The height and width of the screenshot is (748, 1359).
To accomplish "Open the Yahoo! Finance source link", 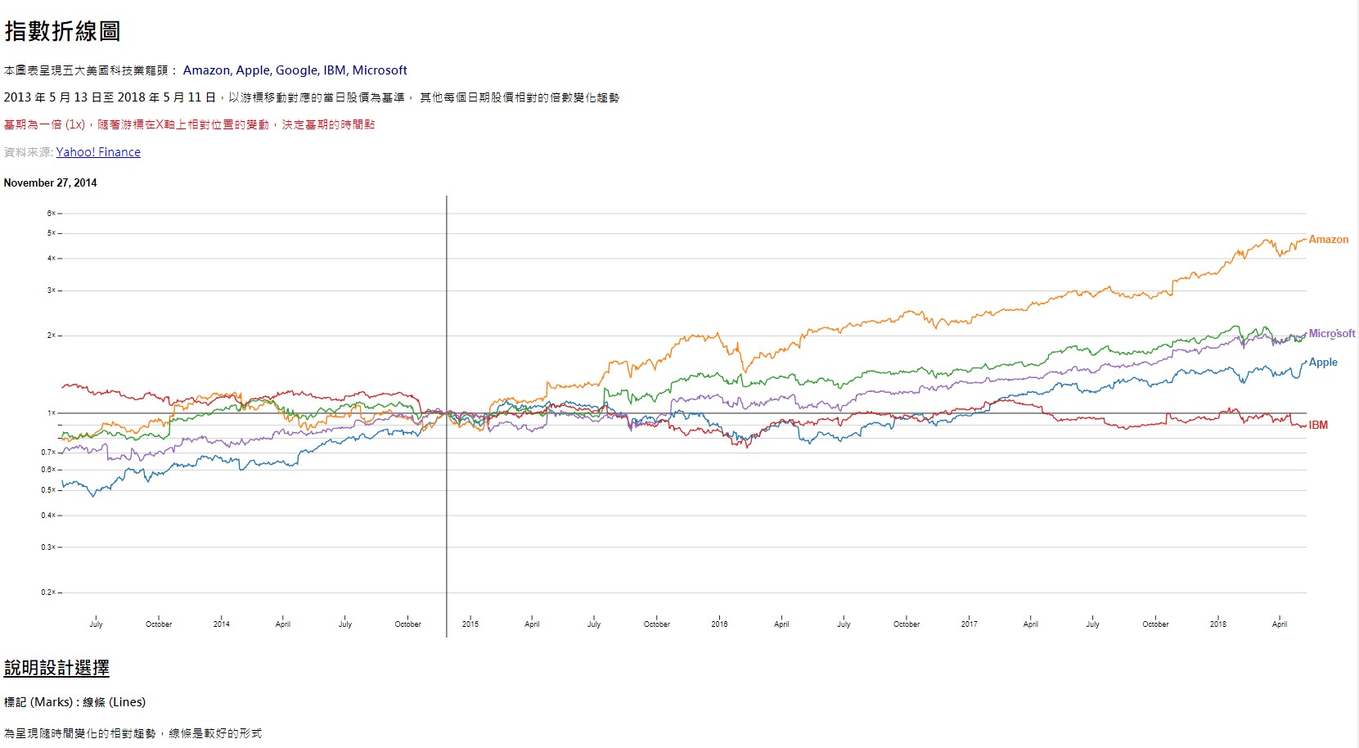I will tap(98, 152).
